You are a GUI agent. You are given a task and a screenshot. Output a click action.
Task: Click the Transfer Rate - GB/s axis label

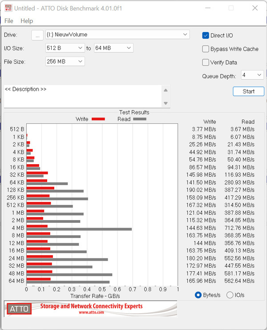95,296
